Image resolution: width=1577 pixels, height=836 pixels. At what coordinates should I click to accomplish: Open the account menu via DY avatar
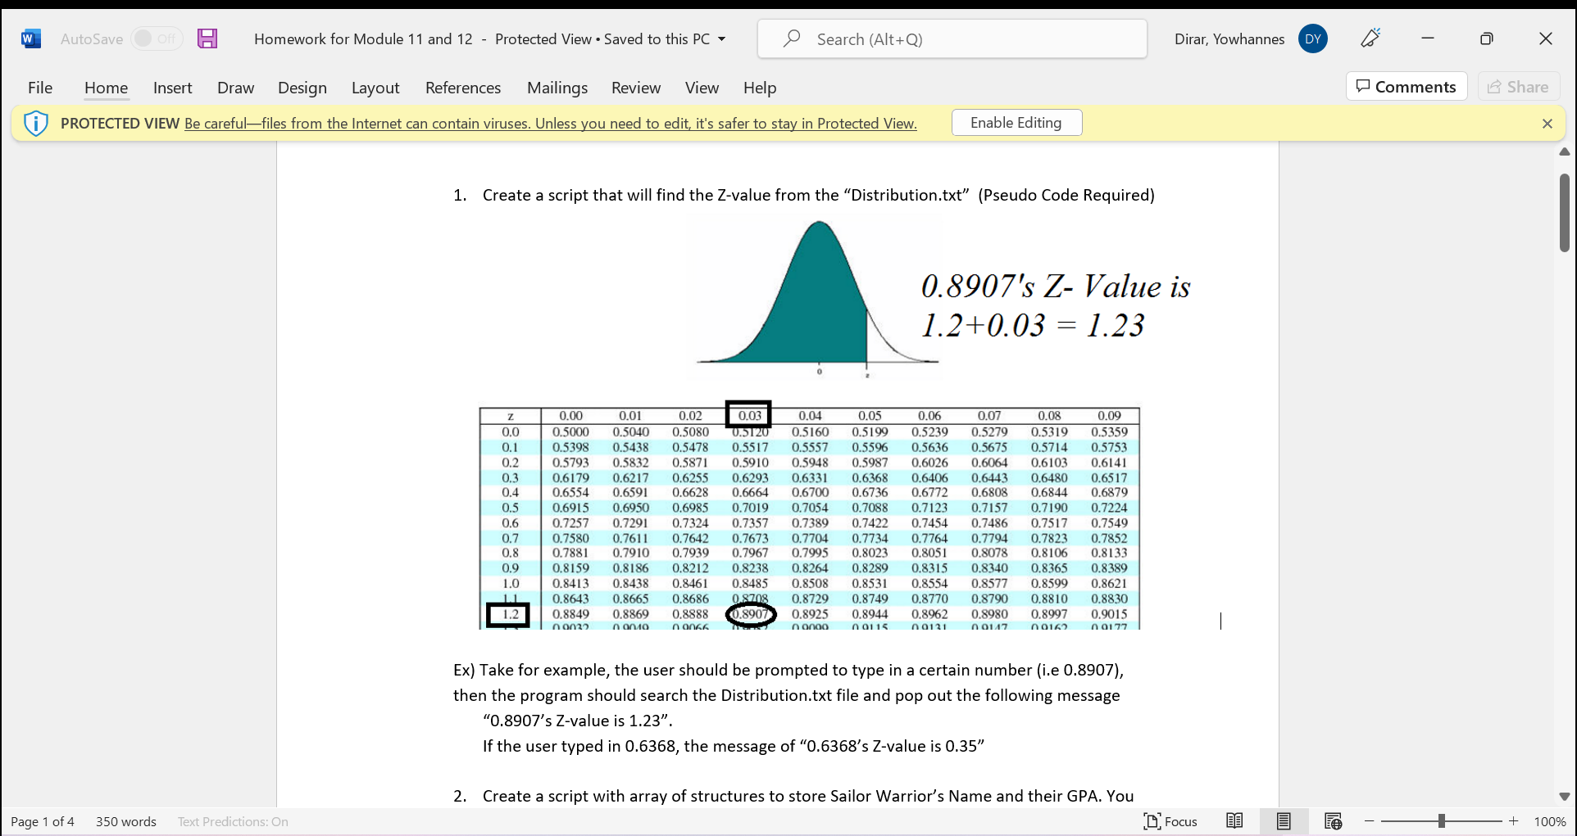[1312, 38]
